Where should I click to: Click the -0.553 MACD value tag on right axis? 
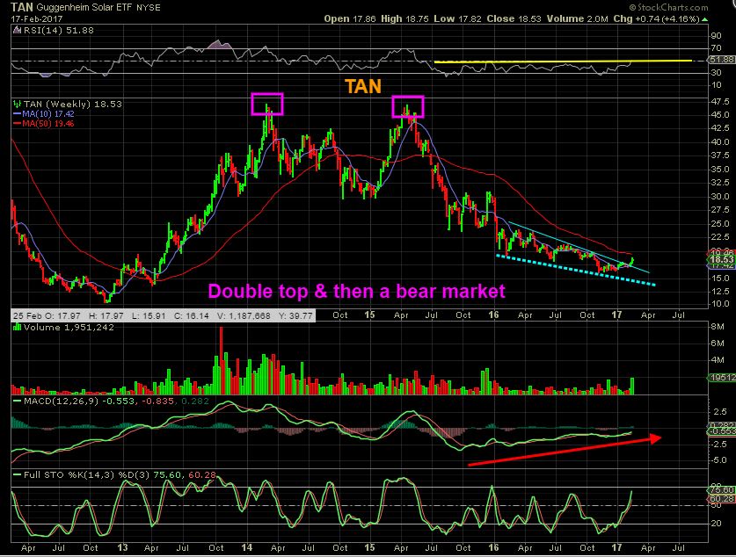pos(721,430)
